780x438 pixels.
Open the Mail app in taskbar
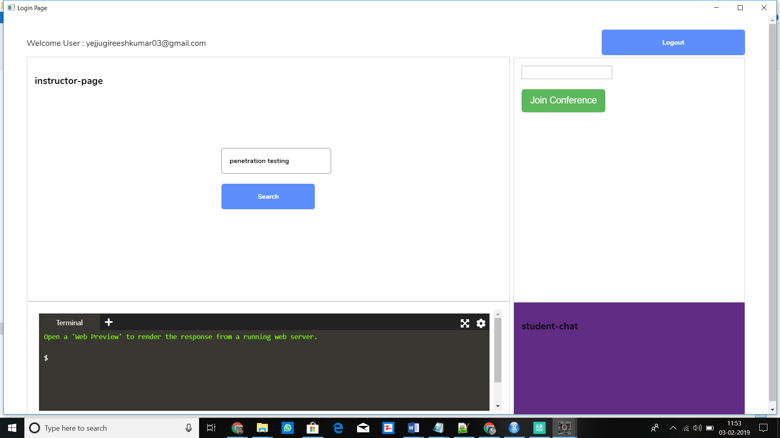[363, 428]
